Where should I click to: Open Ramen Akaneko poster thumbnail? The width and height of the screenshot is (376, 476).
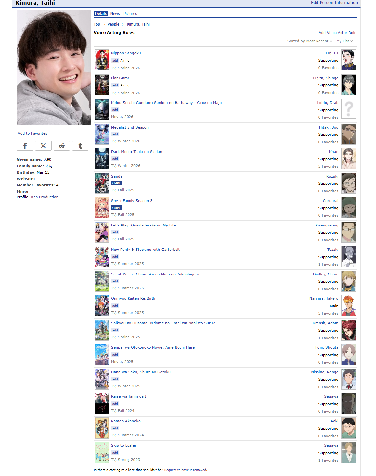coord(102,428)
